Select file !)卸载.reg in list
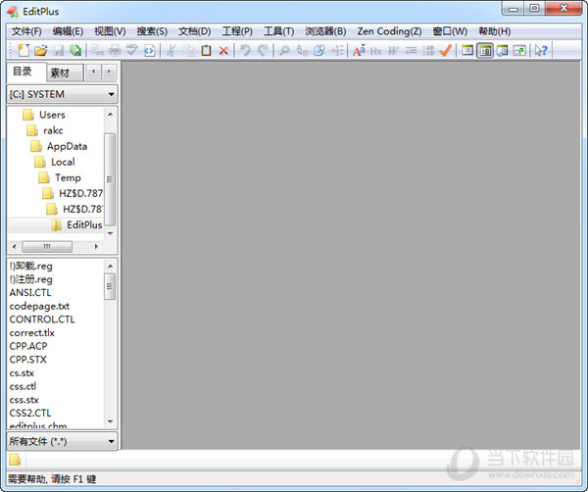588x492 pixels. (x=30, y=266)
